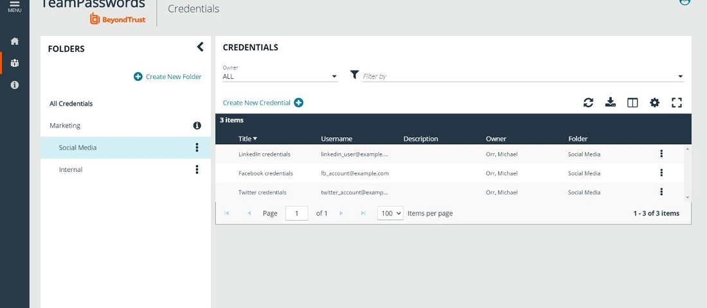Open the home icon in sidebar
The image size is (707, 308).
[15, 41]
